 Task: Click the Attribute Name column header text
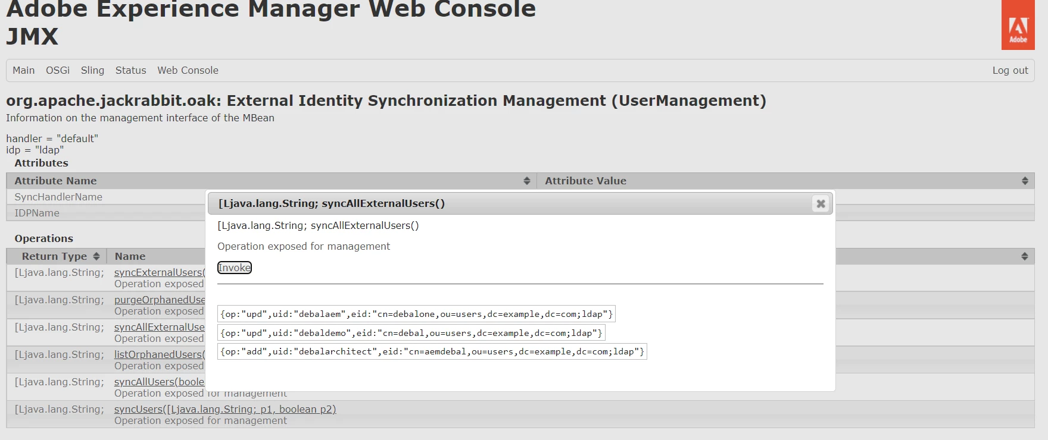55,181
